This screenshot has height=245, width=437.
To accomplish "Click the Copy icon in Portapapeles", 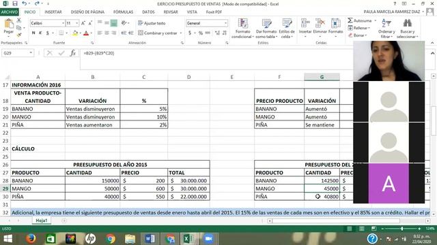I will point(18,27).
